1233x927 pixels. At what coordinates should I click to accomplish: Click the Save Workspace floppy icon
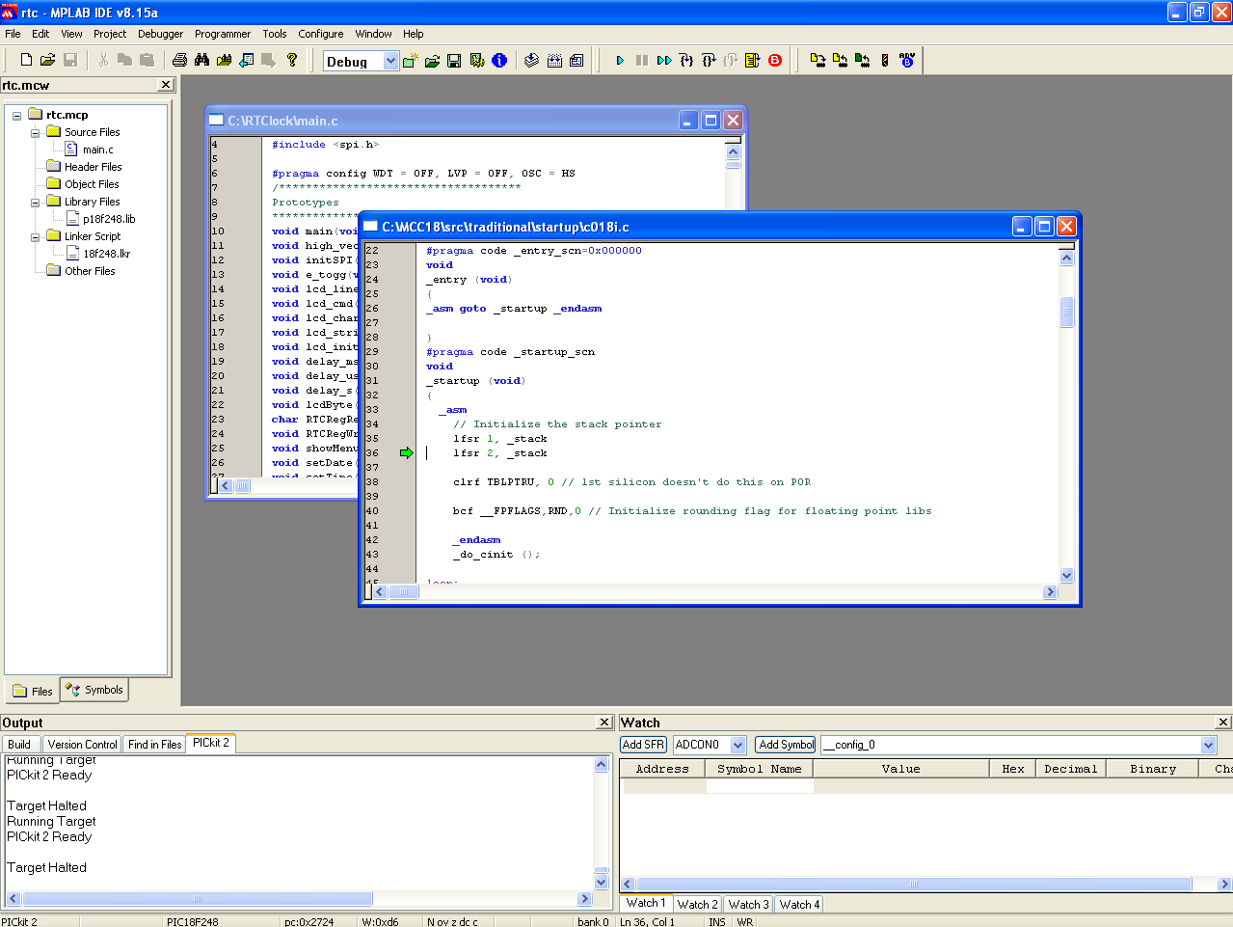[x=454, y=61]
